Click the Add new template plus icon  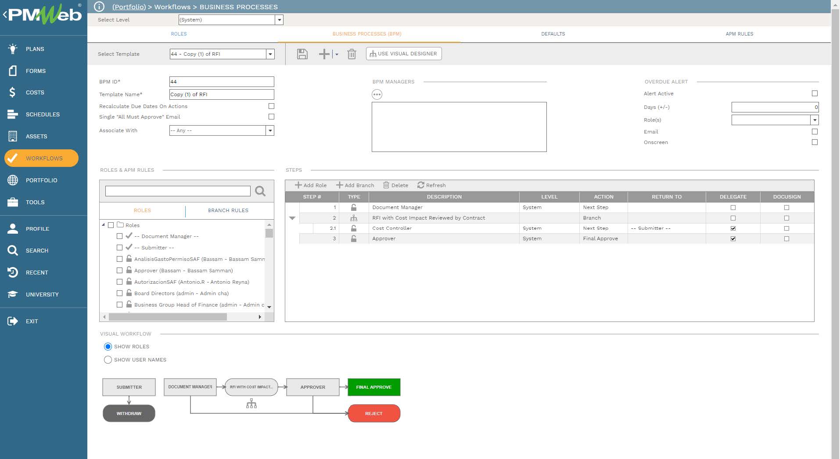point(324,54)
